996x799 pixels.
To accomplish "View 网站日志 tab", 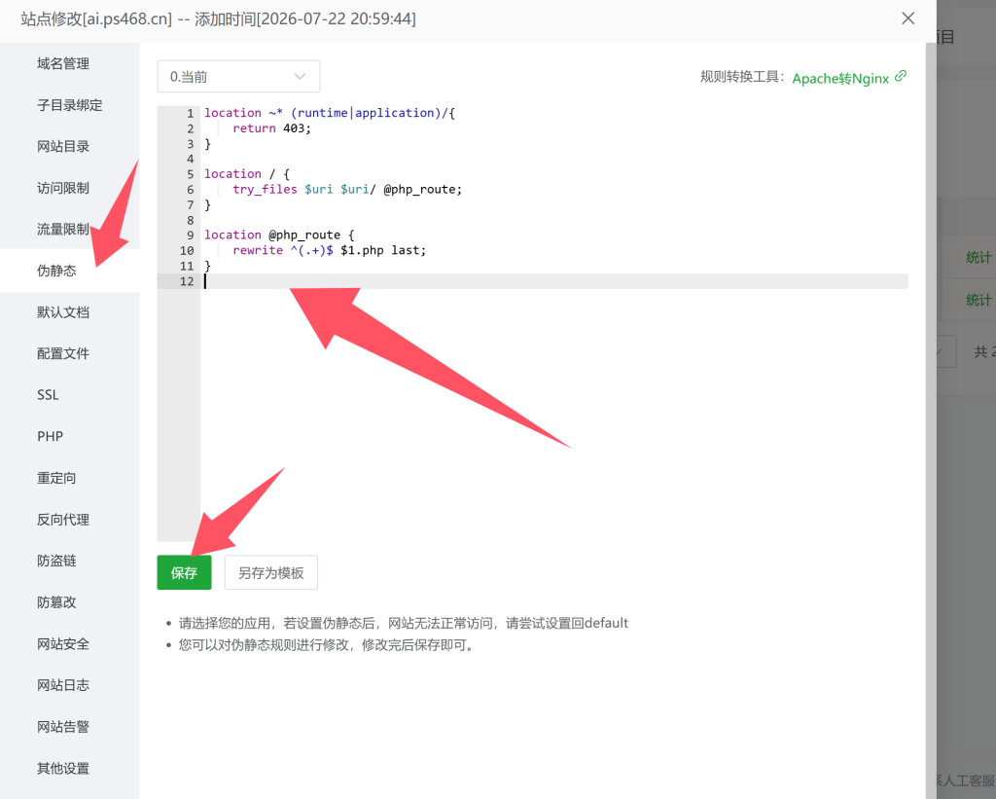I will [63, 685].
